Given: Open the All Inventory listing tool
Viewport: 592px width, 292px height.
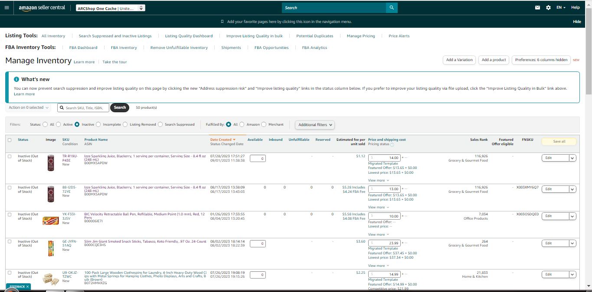Looking at the screenshot, I should 53,36.
